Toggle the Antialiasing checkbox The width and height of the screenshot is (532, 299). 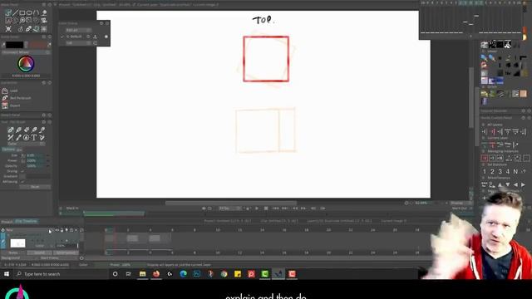point(22,182)
